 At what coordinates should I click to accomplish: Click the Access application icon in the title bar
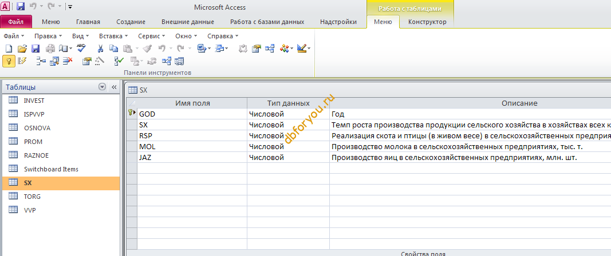click(x=6, y=7)
